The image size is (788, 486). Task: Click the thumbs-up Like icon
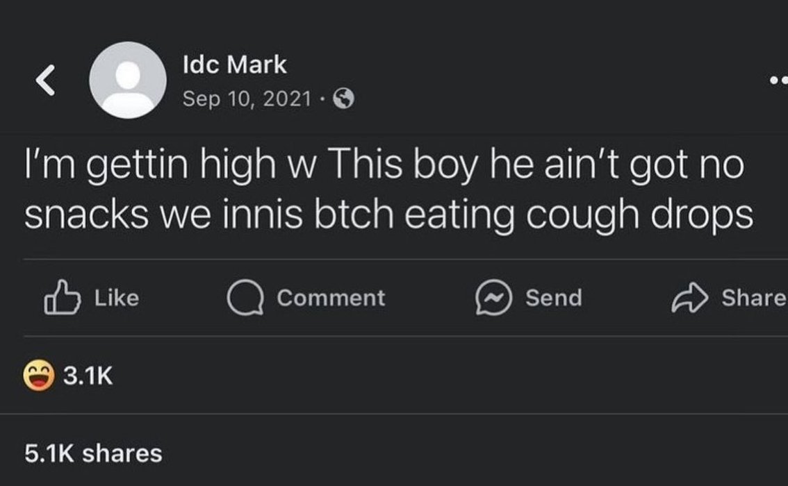[63, 297]
